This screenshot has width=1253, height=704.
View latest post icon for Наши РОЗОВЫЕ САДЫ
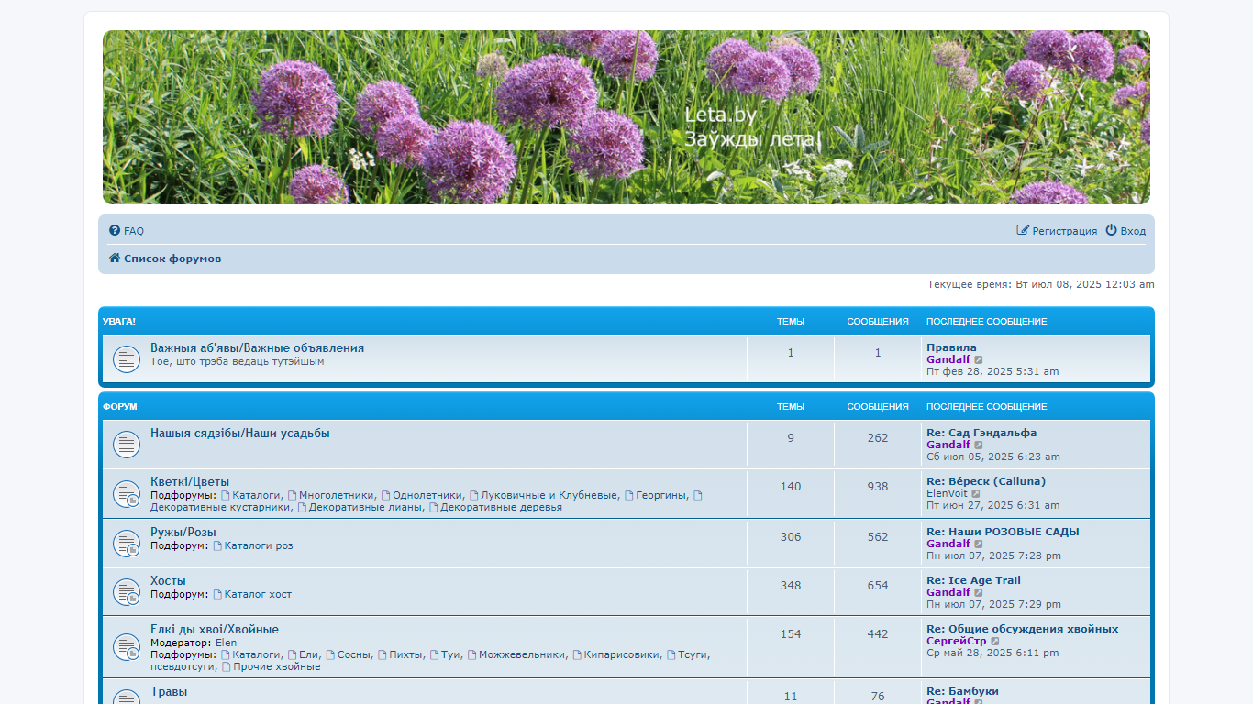coord(979,544)
